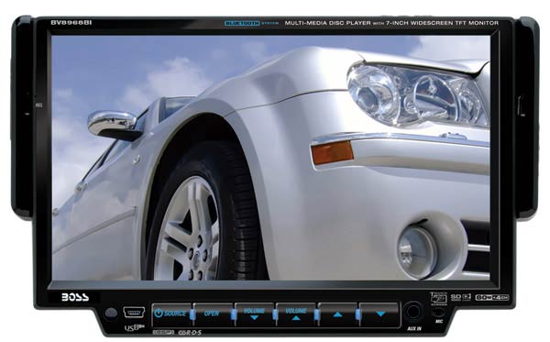Click the BV8968BI model number
This screenshot has width=550, height=342.
(x=71, y=22)
